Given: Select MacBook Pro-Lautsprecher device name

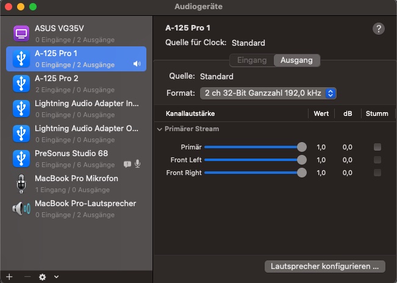Looking at the screenshot, I should pos(85,204).
